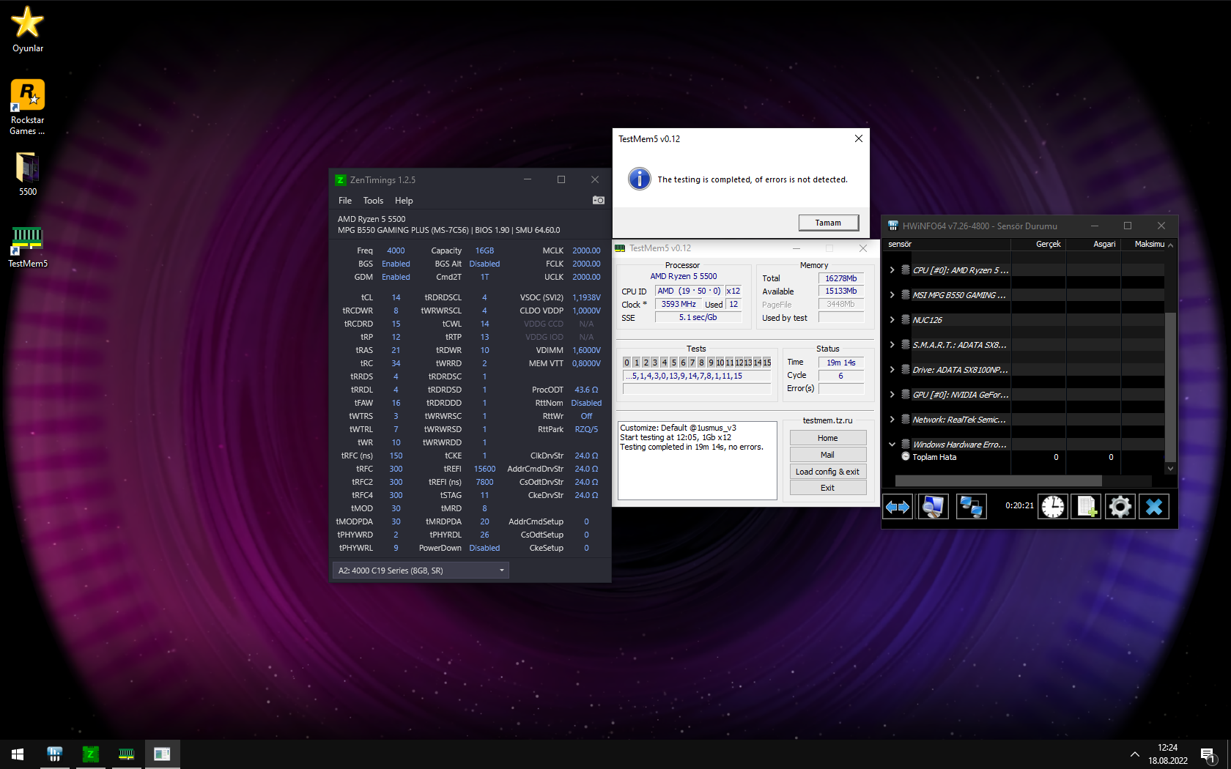1231x769 pixels.
Task: Collapse the Windows Hardware Errors node
Action: pyautogui.click(x=892, y=445)
